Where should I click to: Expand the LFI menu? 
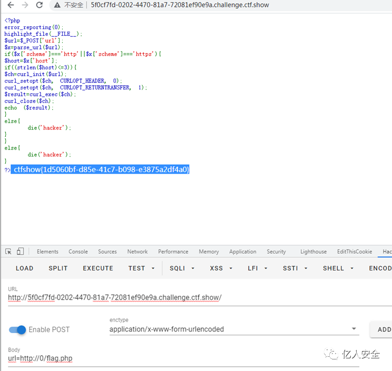click(x=258, y=268)
